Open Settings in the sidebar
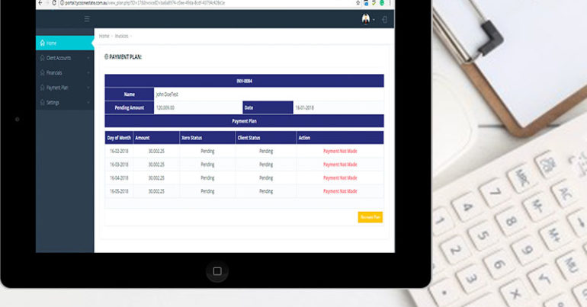Image resolution: width=587 pixels, height=307 pixels. (x=64, y=102)
